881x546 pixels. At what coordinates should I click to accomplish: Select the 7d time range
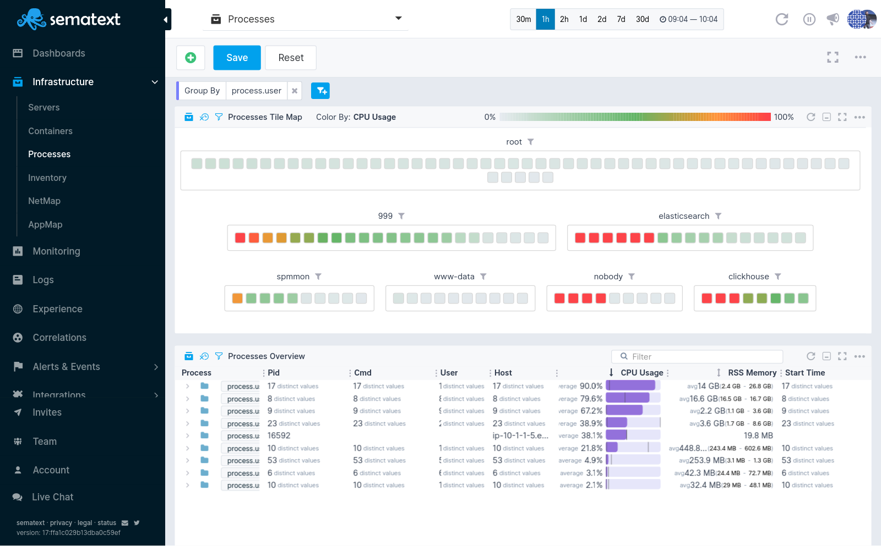pos(621,19)
